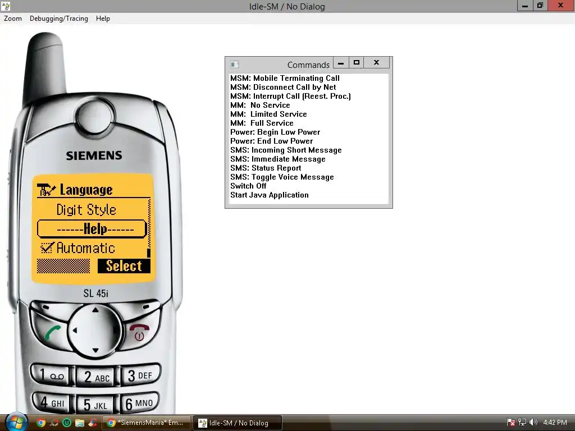Click the emulator title bar app icon
Image resolution: width=575 pixels, height=431 pixels.
[x=6, y=6]
